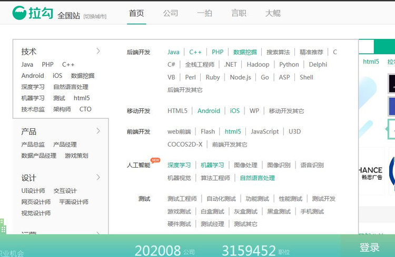Open the 首页 tab
The image size is (395, 257).
point(136,13)
